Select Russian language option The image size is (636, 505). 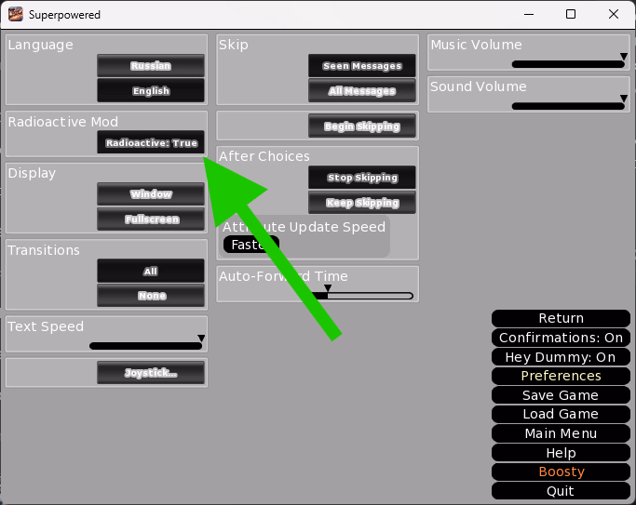coord(151,66)
